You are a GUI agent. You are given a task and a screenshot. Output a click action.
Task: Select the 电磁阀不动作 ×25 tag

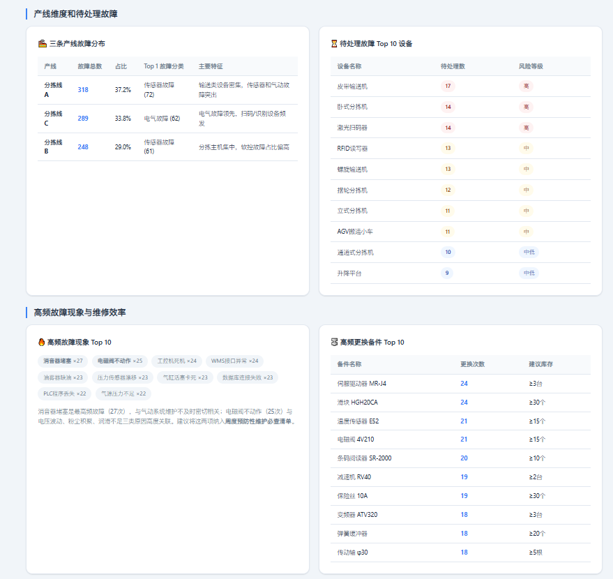tap(120, 361)
